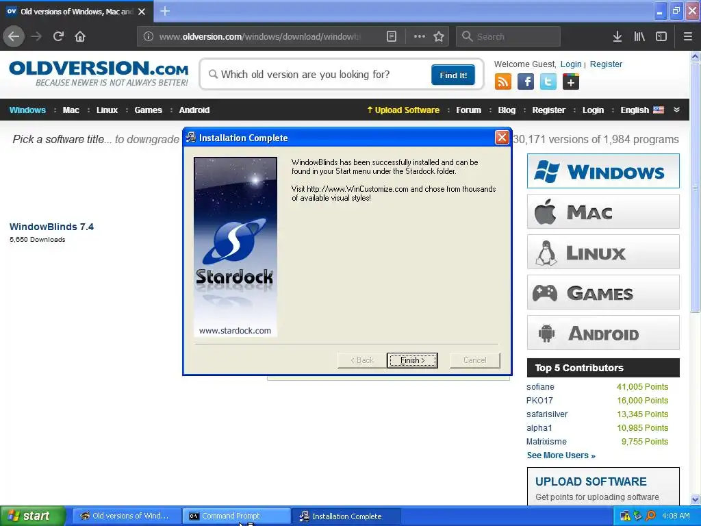The height and width of the screenshot is (526, 701).
Task: Follow the See More Users link
Action: tap(561, 455)
